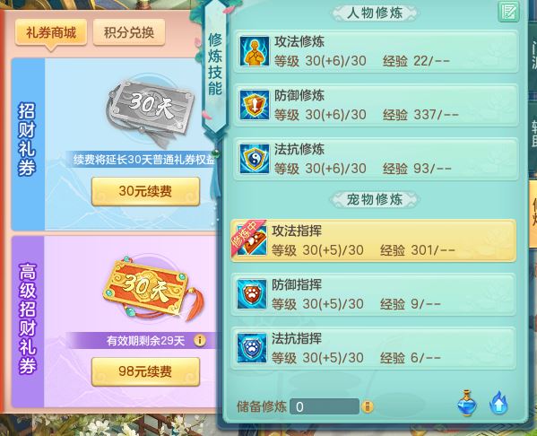Click the 储备修炼 value field
The image size is (537, 436).
point(325,407)
